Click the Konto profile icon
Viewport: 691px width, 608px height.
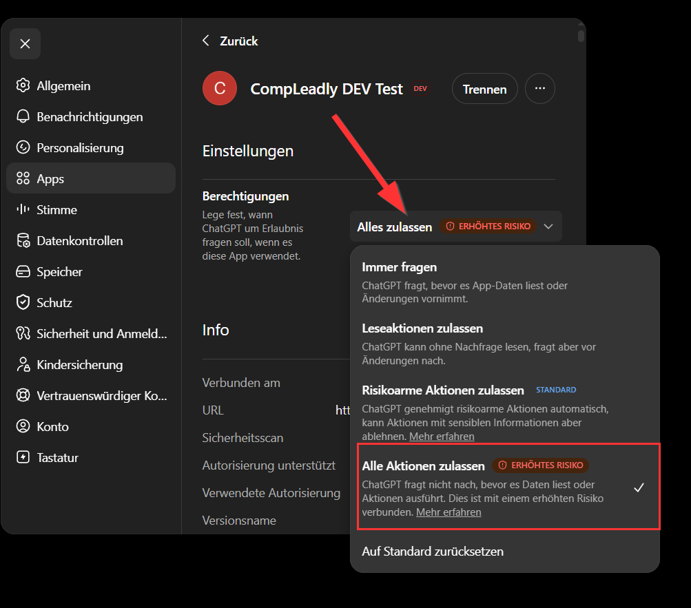point(23,426)
